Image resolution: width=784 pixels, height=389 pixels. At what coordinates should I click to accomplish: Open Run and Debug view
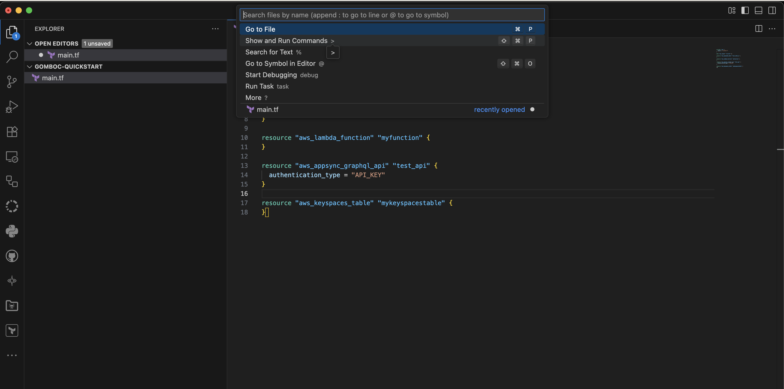(12, 107)
